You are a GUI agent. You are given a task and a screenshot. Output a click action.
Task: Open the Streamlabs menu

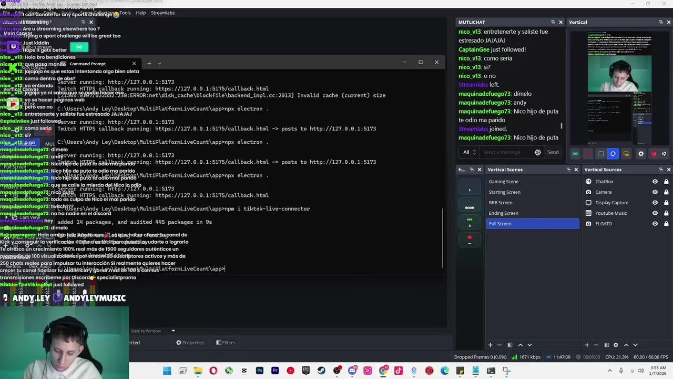pyautogui.click(x=162, y=13)
